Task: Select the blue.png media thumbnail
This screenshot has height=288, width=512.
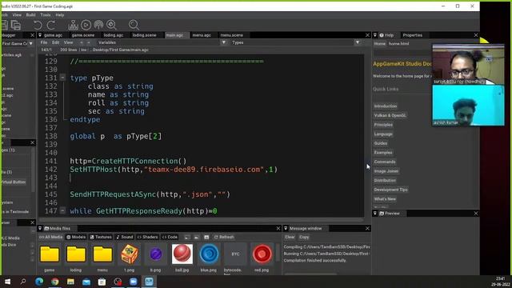Action: click(209, 254)
